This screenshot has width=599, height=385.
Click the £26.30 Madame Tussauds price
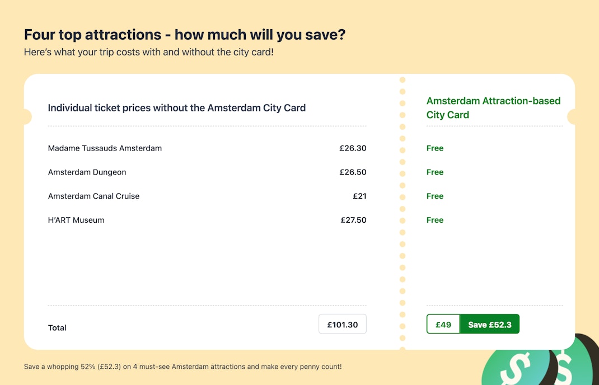pos(353,148)
